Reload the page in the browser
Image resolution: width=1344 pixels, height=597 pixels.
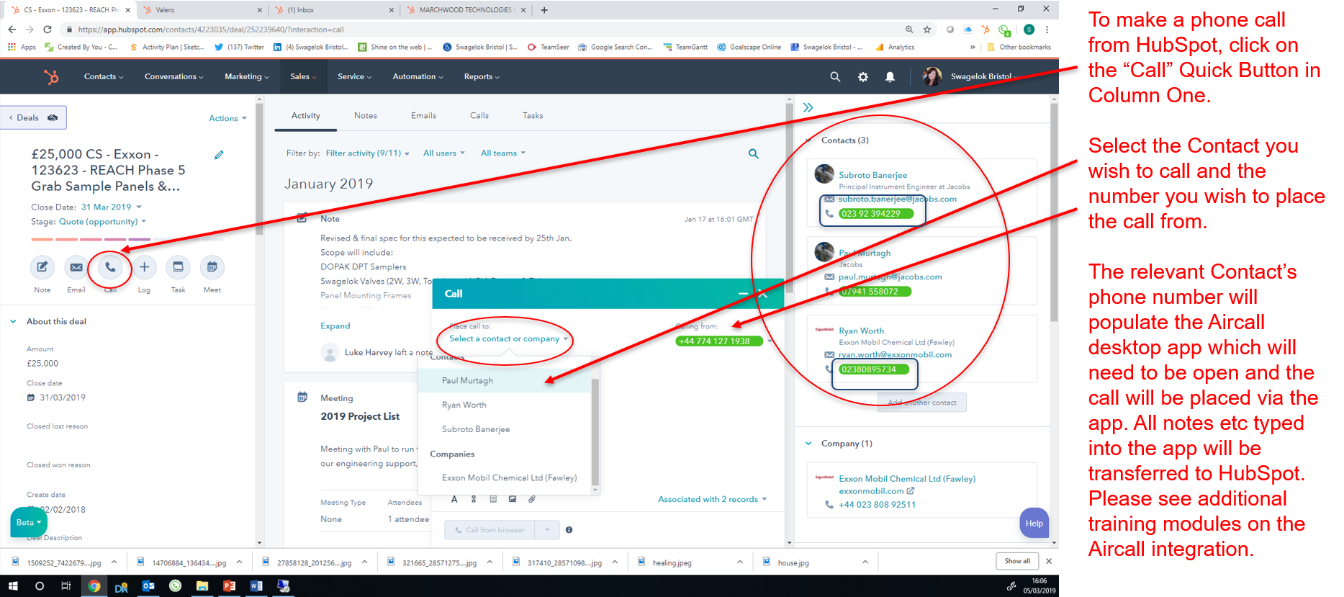(48, 30)
